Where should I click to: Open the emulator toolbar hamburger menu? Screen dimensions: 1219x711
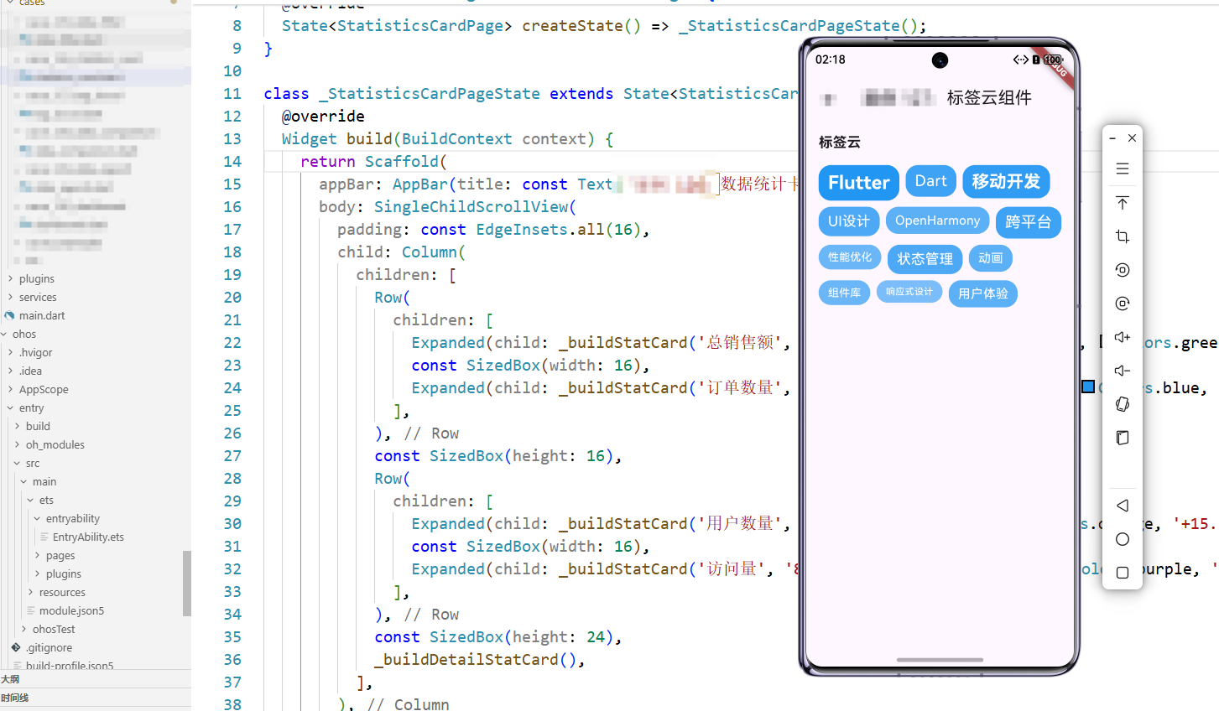click(x=1123, y=169)
